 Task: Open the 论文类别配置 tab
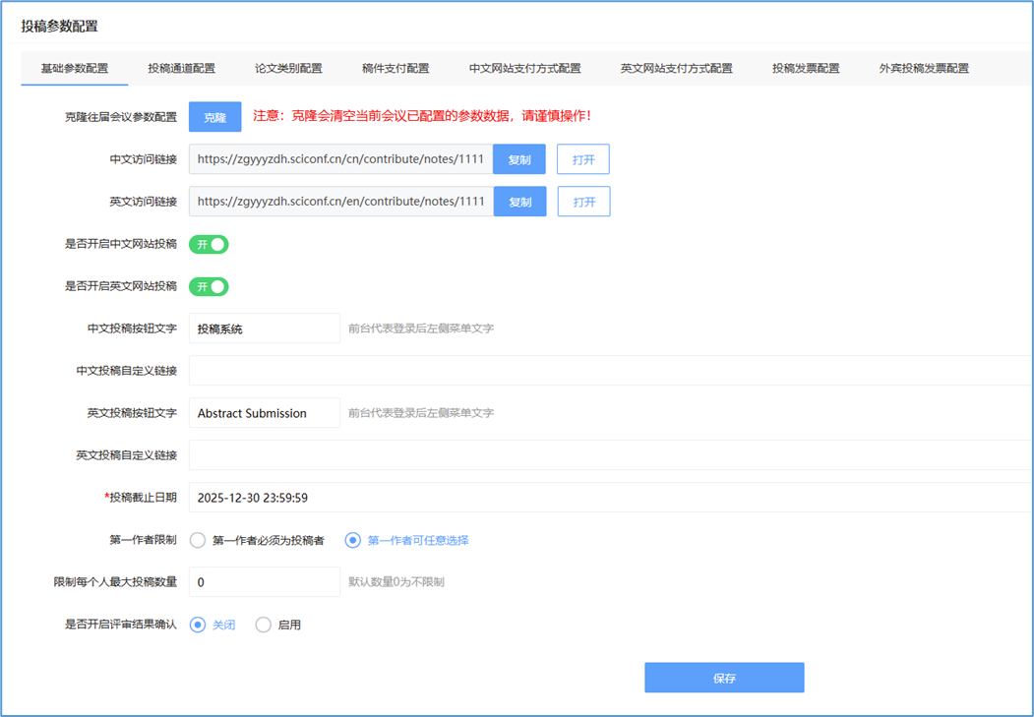point(288,68)
